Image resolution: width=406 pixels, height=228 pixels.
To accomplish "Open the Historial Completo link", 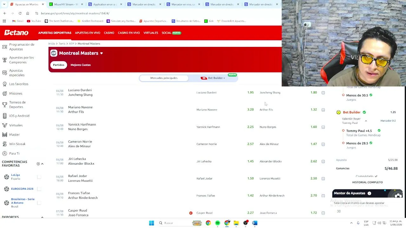I will pyautogui.click(x=367, y=182).
